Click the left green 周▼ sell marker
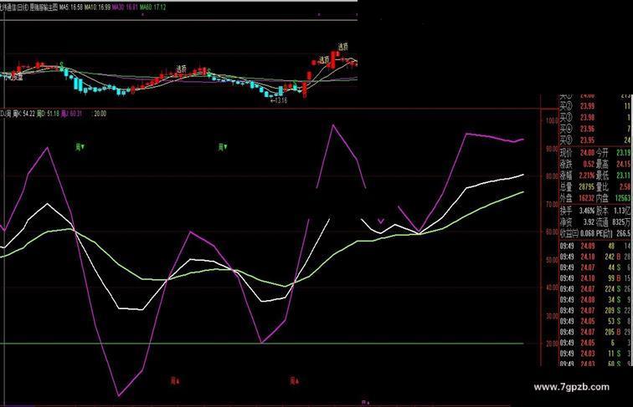Screen dimensions: 633x407 pos(80,147)
